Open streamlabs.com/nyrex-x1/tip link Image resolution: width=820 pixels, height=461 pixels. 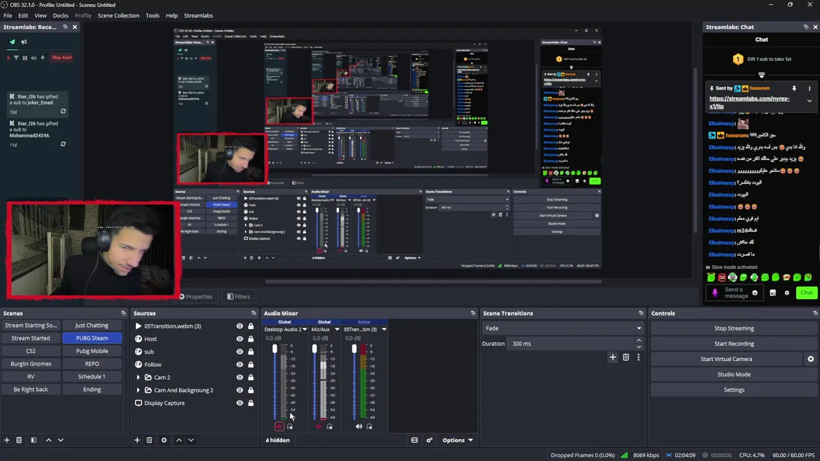click(x=749, y=102)
